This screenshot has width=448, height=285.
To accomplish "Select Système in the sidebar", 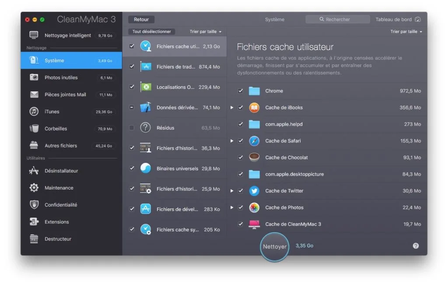I will tap(71, 60).
